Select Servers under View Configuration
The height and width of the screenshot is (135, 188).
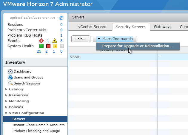pyautogui.click(x=36, y=119)
